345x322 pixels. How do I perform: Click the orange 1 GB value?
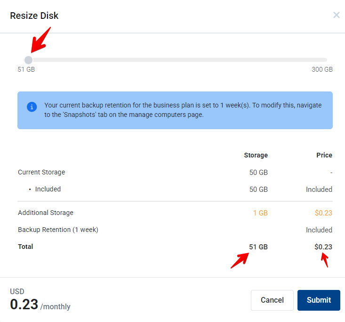(x=260, y=213)
